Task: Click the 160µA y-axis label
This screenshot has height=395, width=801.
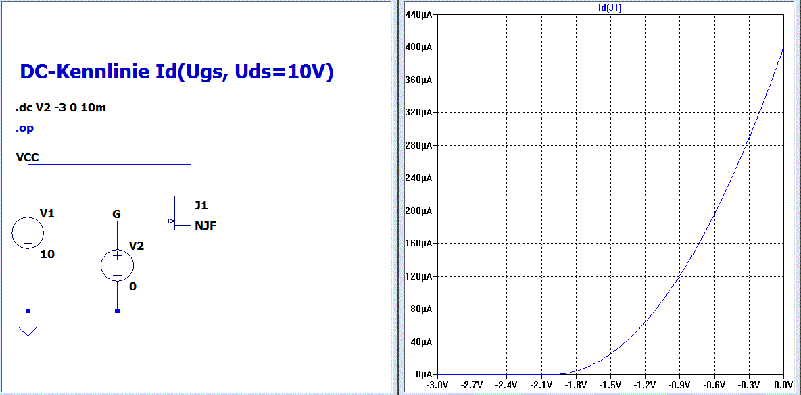Action: point(418,244)
